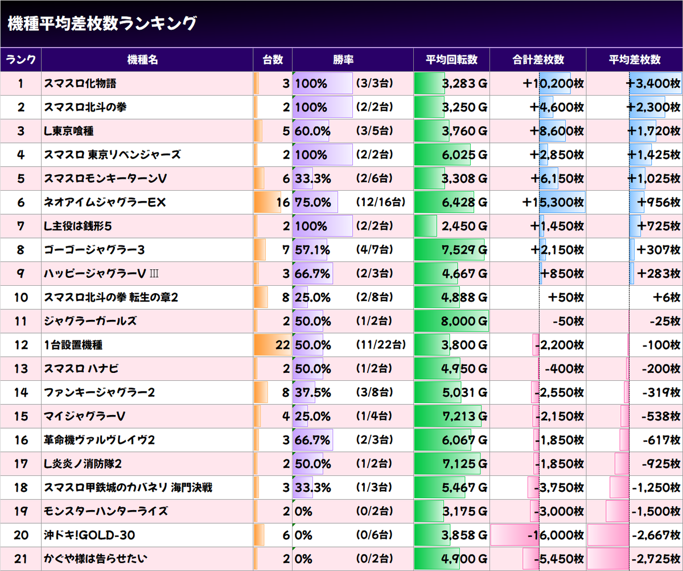Click average difference +3,400枚

[x=653, y=84]
